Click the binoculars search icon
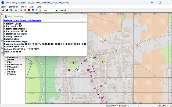This screenshot has height=107, width=172. [x=33, y=10]
